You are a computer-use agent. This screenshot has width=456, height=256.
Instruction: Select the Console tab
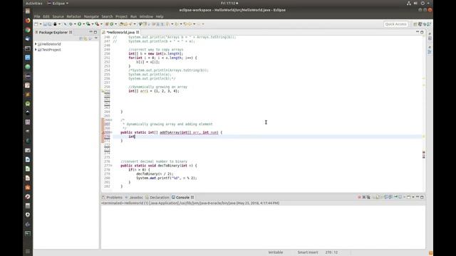click(x=182, y=198)
